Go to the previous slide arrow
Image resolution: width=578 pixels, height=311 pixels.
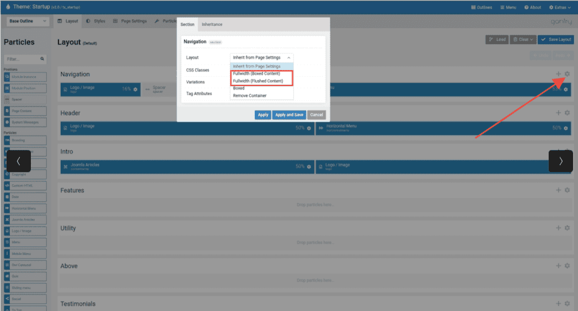point(18,161)
